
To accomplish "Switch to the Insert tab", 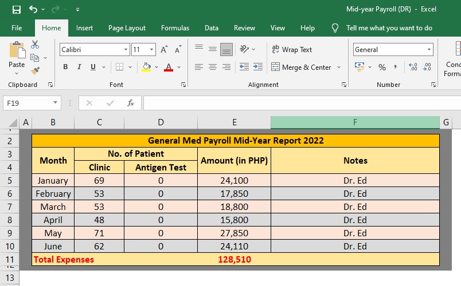I will pos(84,28).
